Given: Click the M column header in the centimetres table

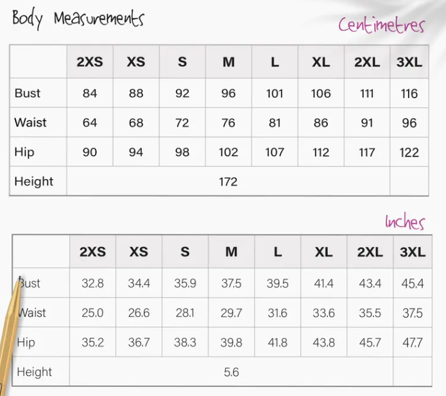Looking at the screenshot, I should [x=228, y=62].
